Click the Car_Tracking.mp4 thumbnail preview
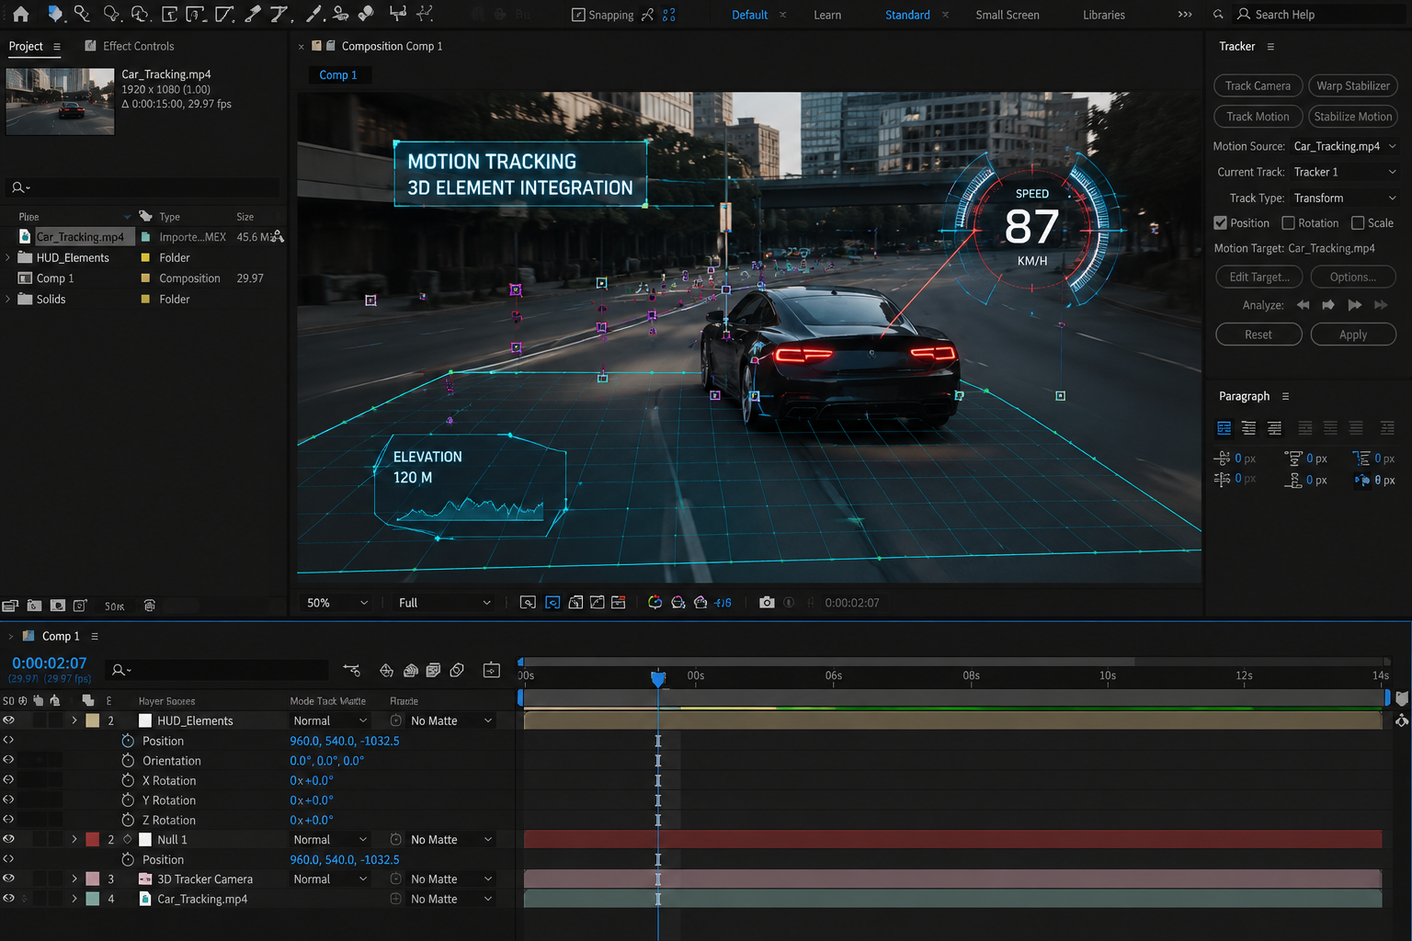1412x941 pixels. click(60, 101)
